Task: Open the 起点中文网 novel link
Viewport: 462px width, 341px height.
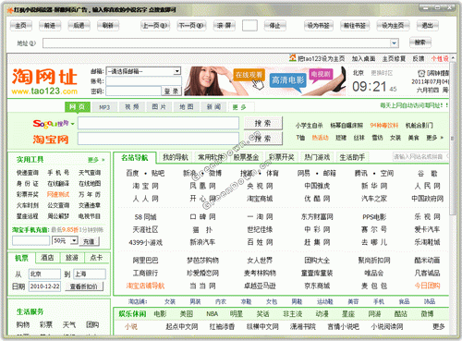Action: click(x=182, y=326)
